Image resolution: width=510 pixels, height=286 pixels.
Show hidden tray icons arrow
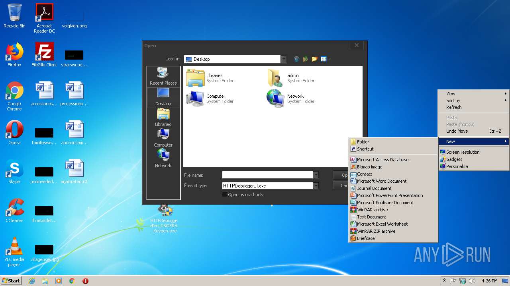(x=444, y=281)
